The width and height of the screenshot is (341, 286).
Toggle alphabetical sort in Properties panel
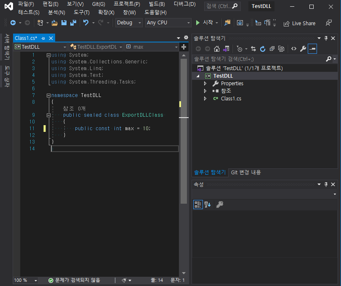(208, 205)
